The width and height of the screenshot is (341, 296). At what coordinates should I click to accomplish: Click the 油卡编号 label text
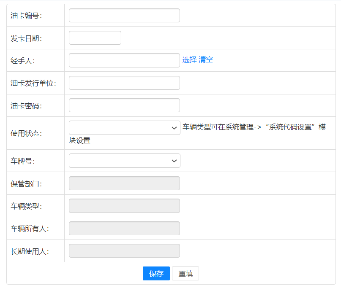(x=26, y=16)
